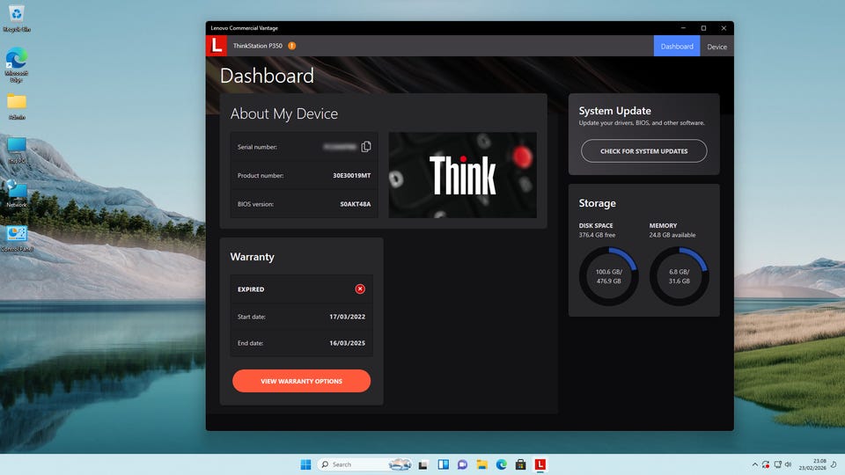Click the Memory usage ring chart
845x475 pixels.
(x=679, y=276)
